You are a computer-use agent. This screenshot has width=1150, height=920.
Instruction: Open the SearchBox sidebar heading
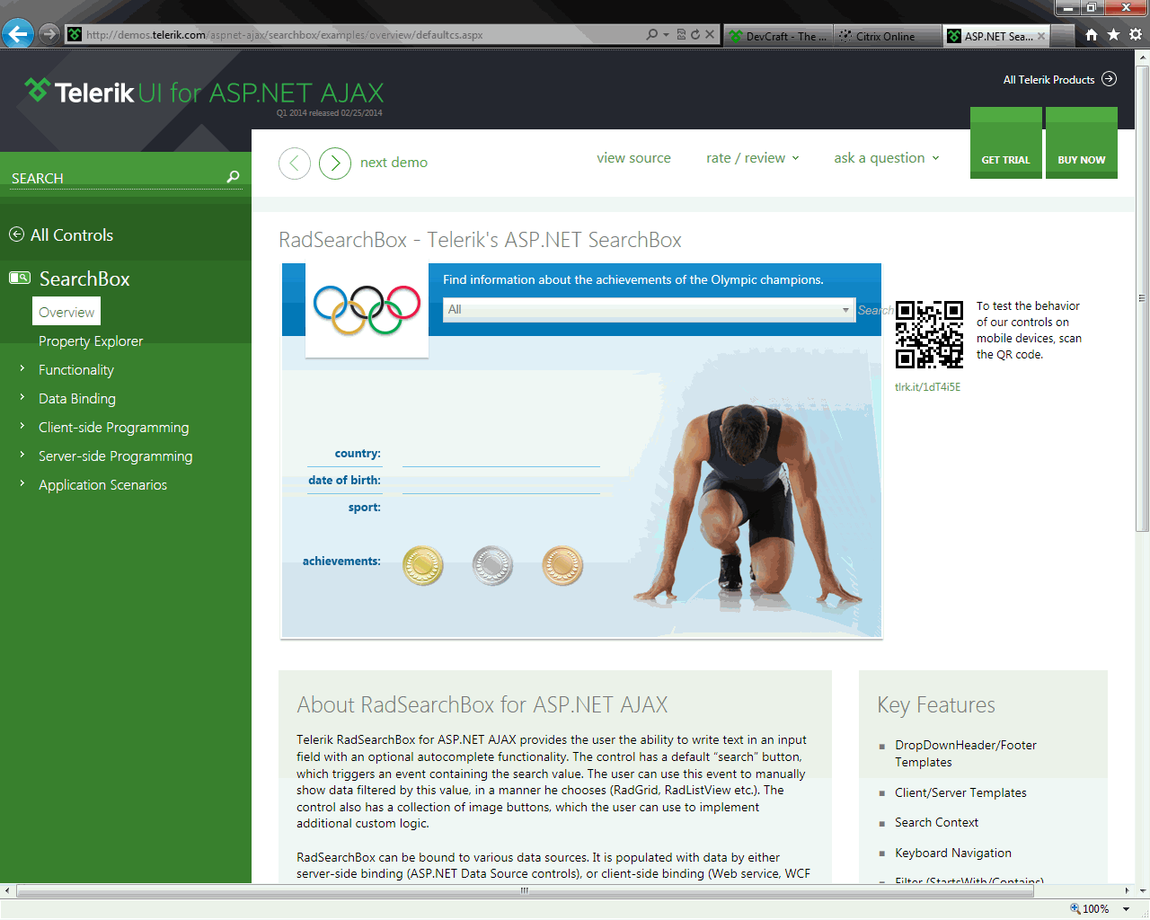pos(84,279)
